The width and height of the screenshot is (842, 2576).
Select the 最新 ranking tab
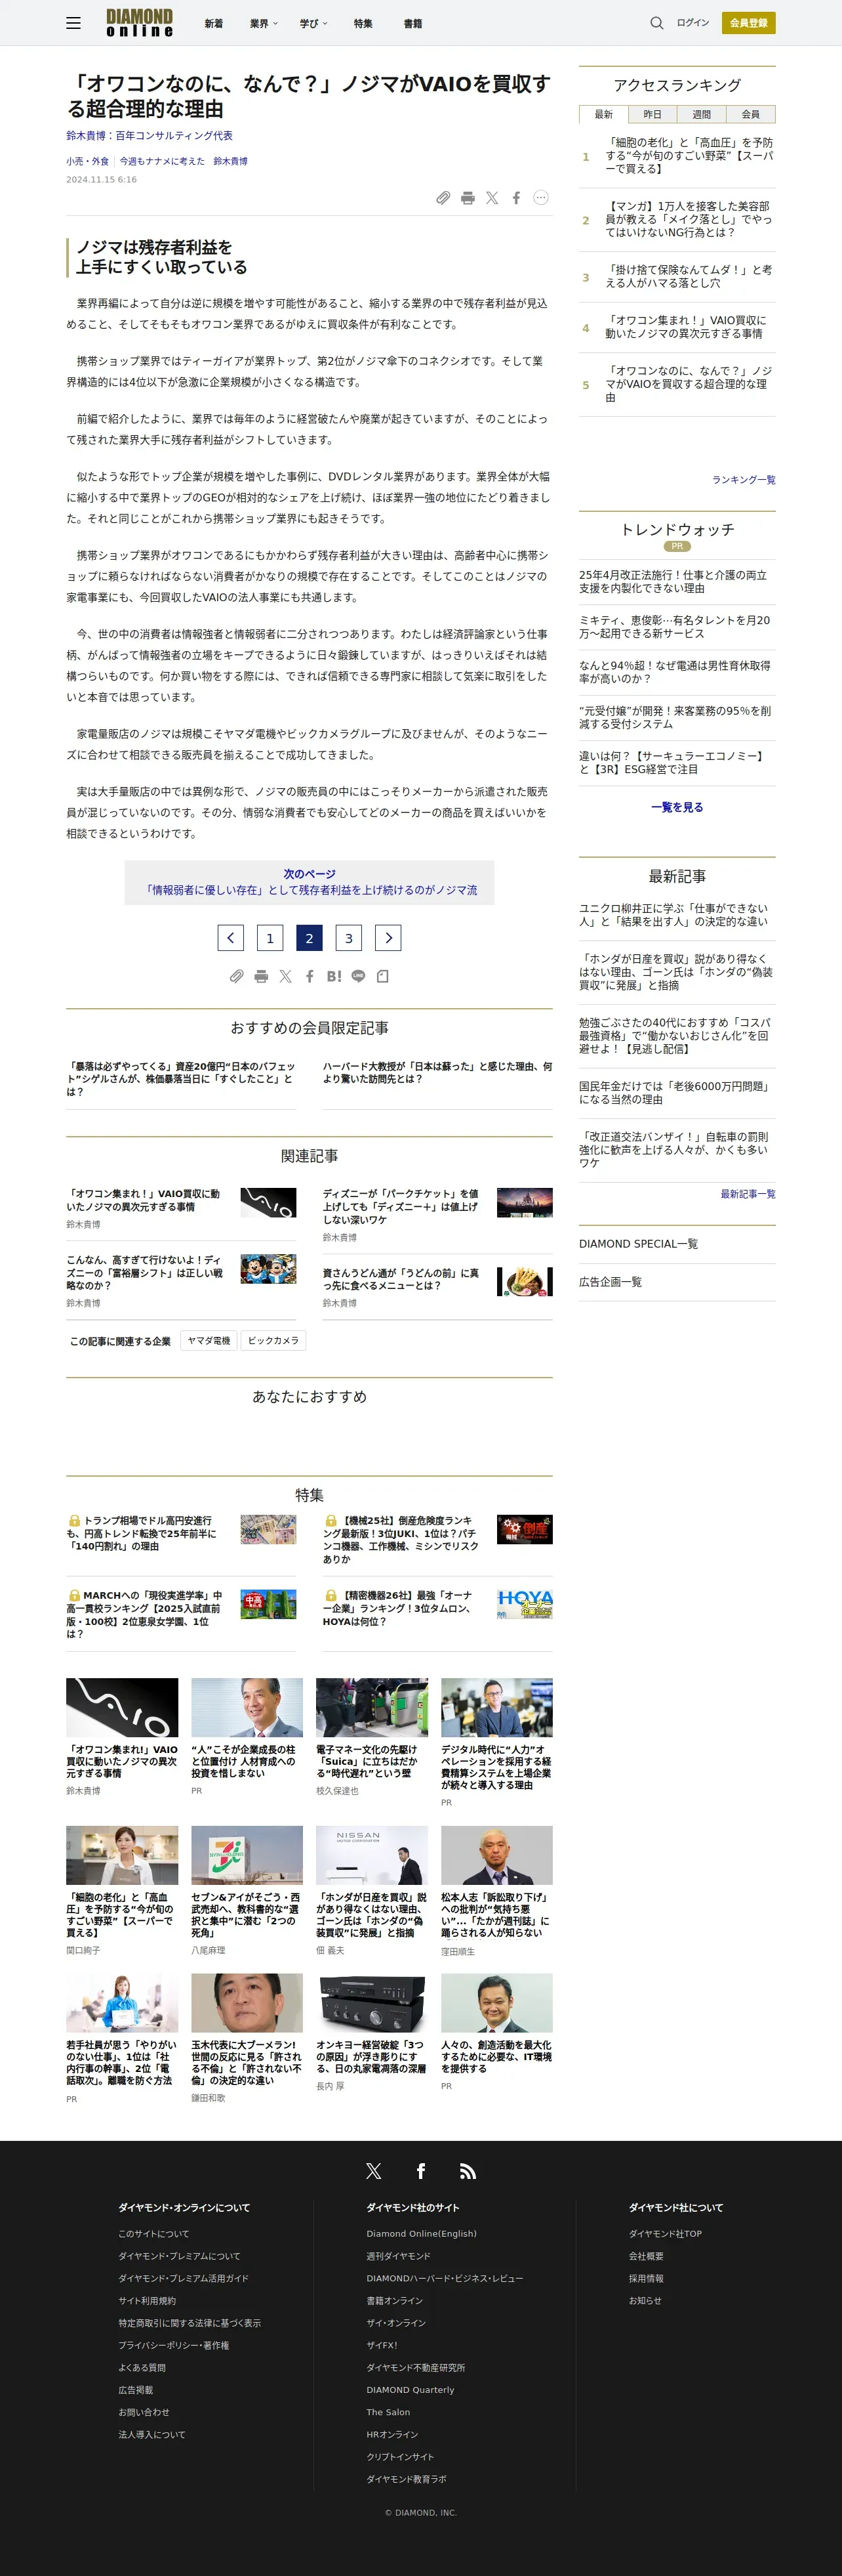(603, 114)
